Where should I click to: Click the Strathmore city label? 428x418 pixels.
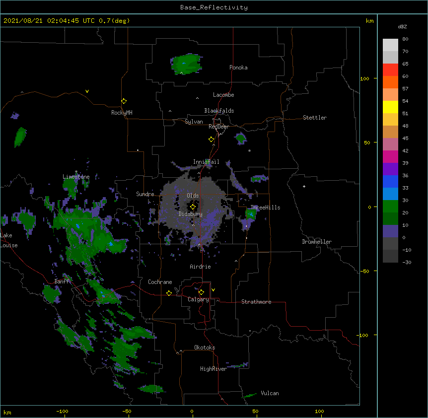256,302
